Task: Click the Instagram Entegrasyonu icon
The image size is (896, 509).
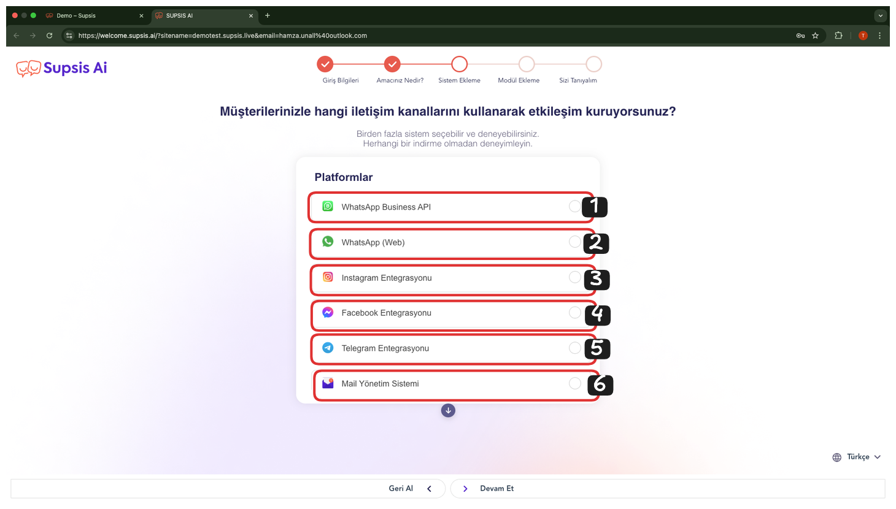Action: pyautogui.click(x=328, y=277)
